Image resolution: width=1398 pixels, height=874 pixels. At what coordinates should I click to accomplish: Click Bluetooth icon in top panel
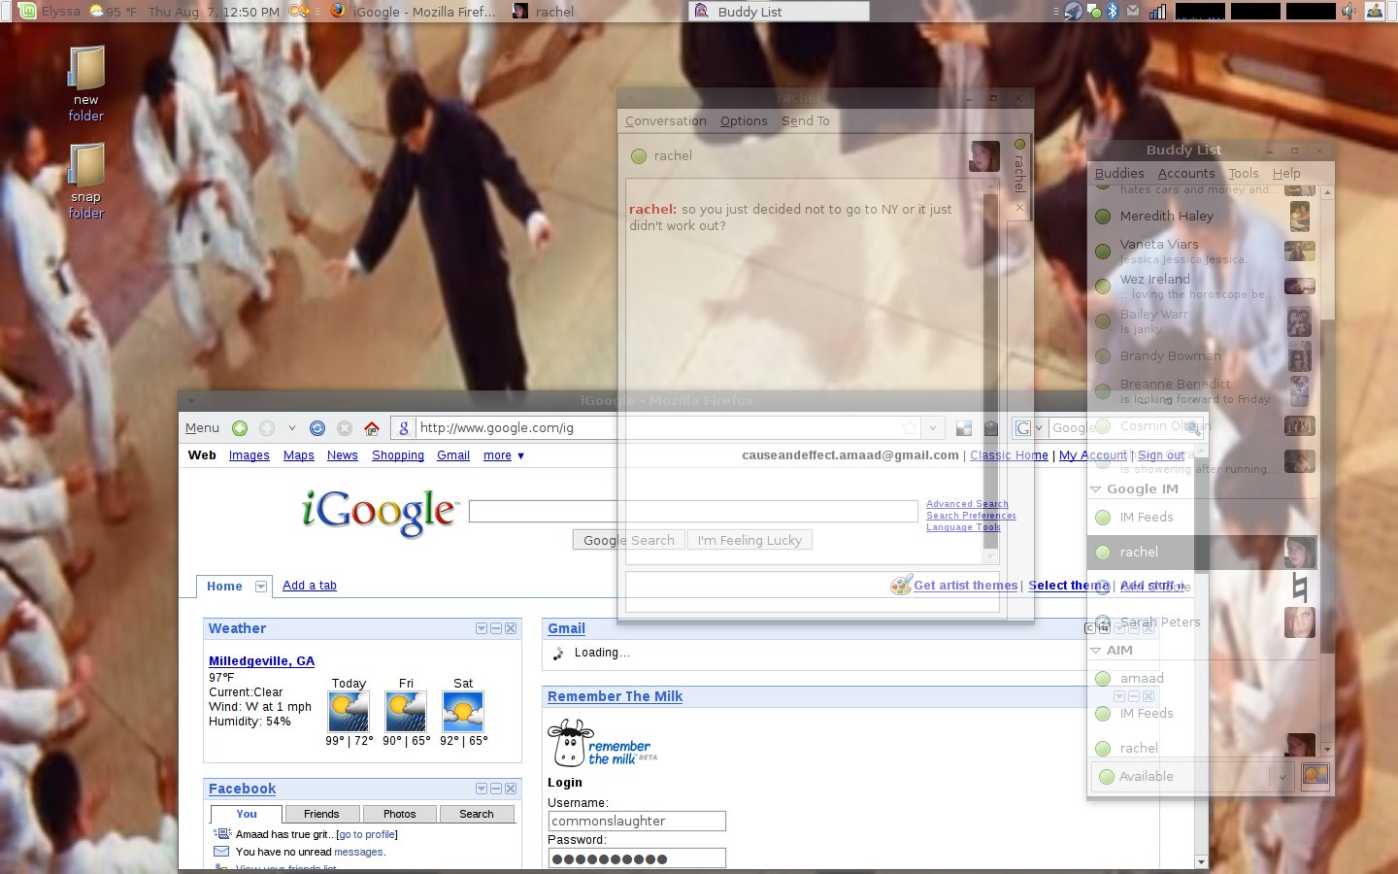tap(1113, 12)
